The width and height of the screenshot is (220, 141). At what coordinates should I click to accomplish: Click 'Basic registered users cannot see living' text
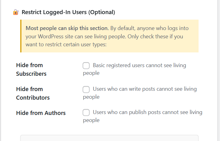139,65
